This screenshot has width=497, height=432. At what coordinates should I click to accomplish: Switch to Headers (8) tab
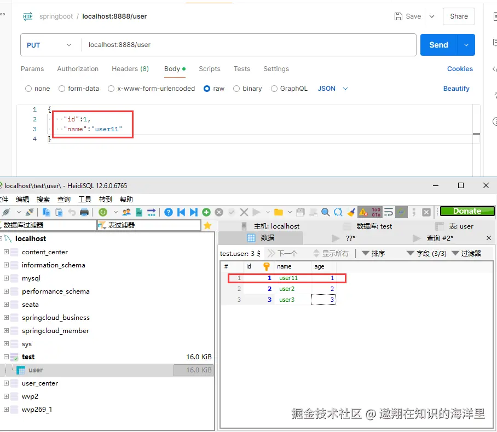130,69
